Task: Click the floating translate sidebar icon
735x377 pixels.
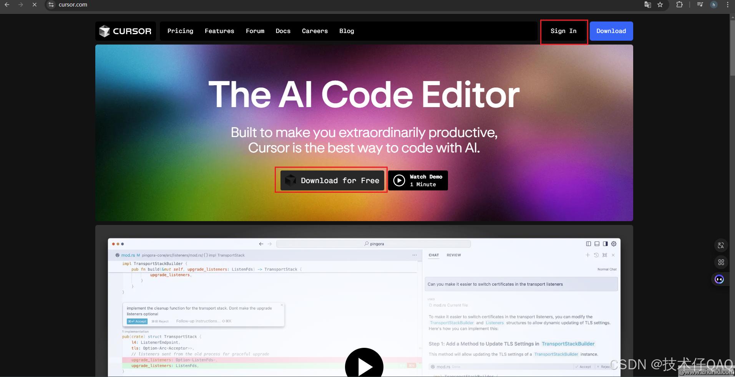Action: [720, 245]
